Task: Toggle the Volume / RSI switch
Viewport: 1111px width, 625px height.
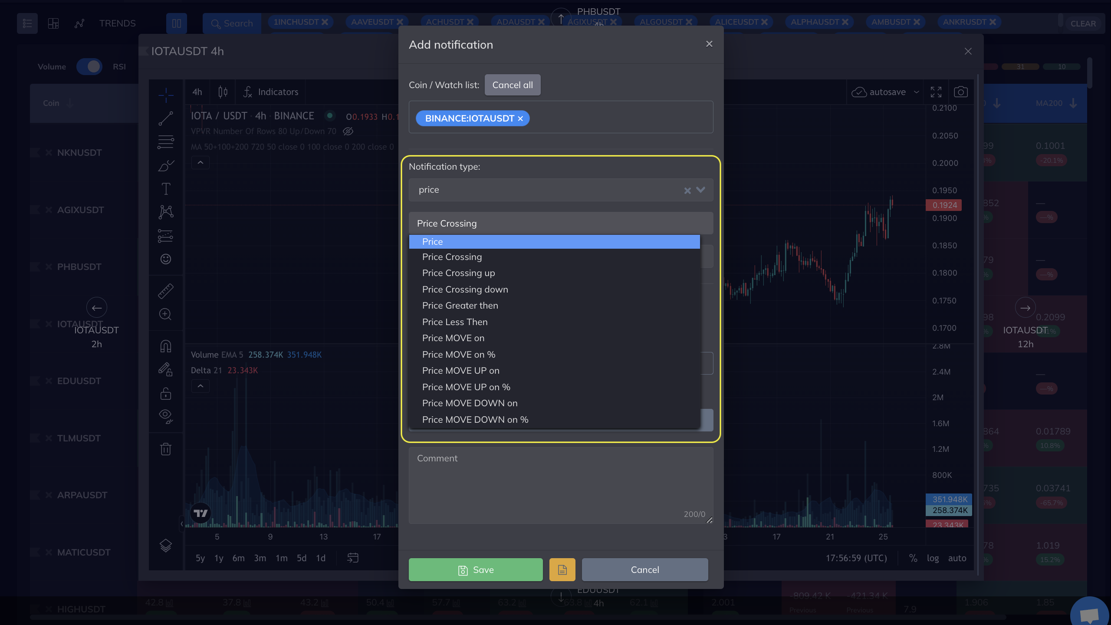Action: click(89, 67)
